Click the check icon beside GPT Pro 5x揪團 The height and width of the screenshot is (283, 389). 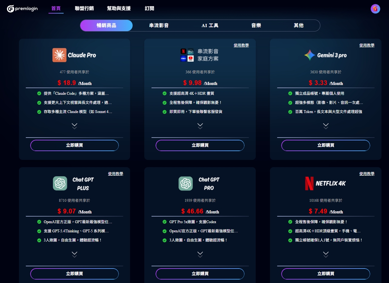coord(164,222)
